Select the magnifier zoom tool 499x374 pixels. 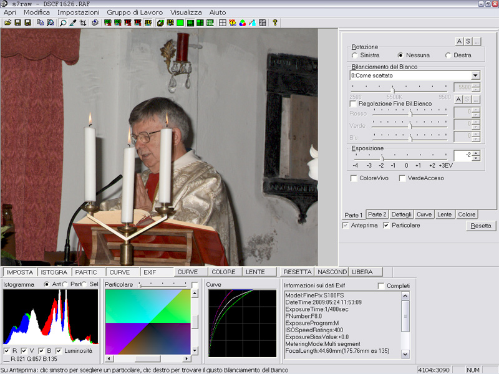(x=63, y=23)
